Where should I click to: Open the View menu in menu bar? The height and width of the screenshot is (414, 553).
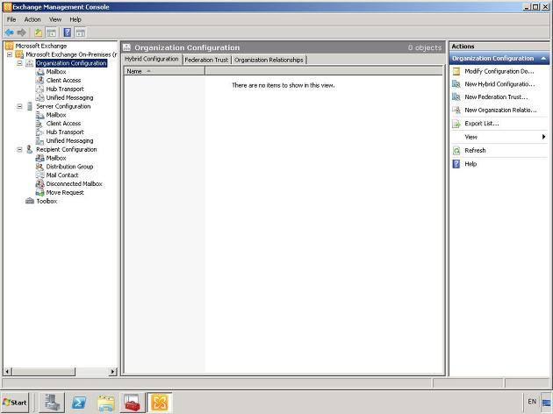pyautogui.click(x=55, y=19)
